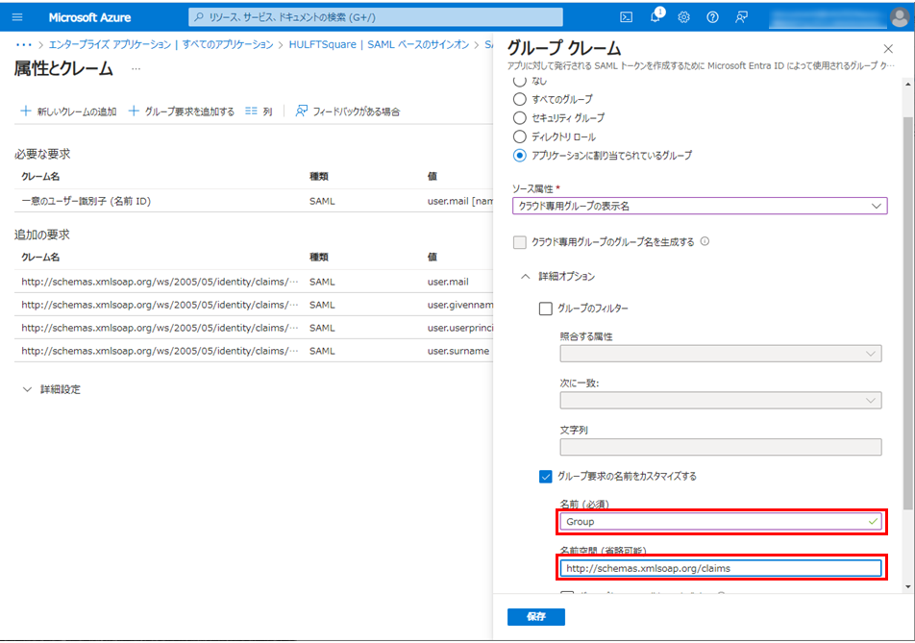Click the 名前空間 input field
This screenshot has width=915, height=643.
tap(721, 568)
